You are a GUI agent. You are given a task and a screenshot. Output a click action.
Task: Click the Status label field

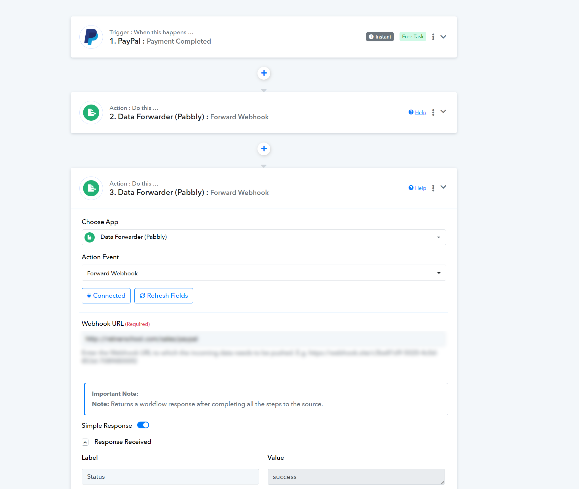[x=170, y=477]
